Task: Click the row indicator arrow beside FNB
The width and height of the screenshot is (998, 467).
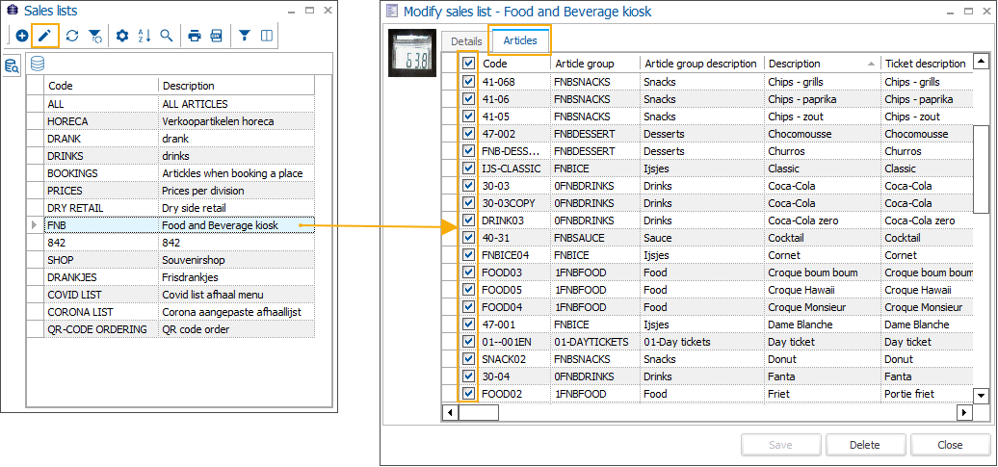Action: 36,225
